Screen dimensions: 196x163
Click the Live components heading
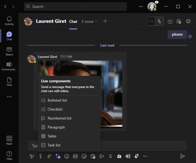(x=56, y=81)
